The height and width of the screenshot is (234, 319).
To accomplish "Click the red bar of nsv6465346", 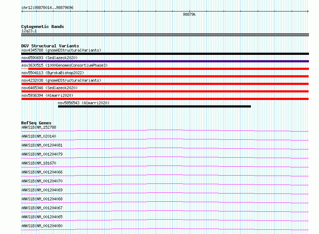I will [x=165, y=91].
